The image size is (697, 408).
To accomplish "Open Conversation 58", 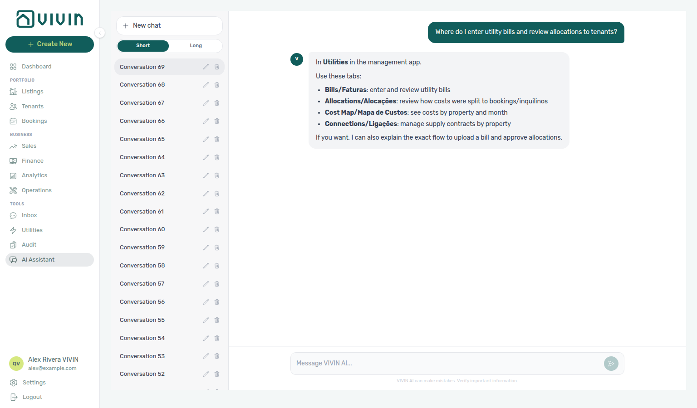I will [x=169, y=266].
